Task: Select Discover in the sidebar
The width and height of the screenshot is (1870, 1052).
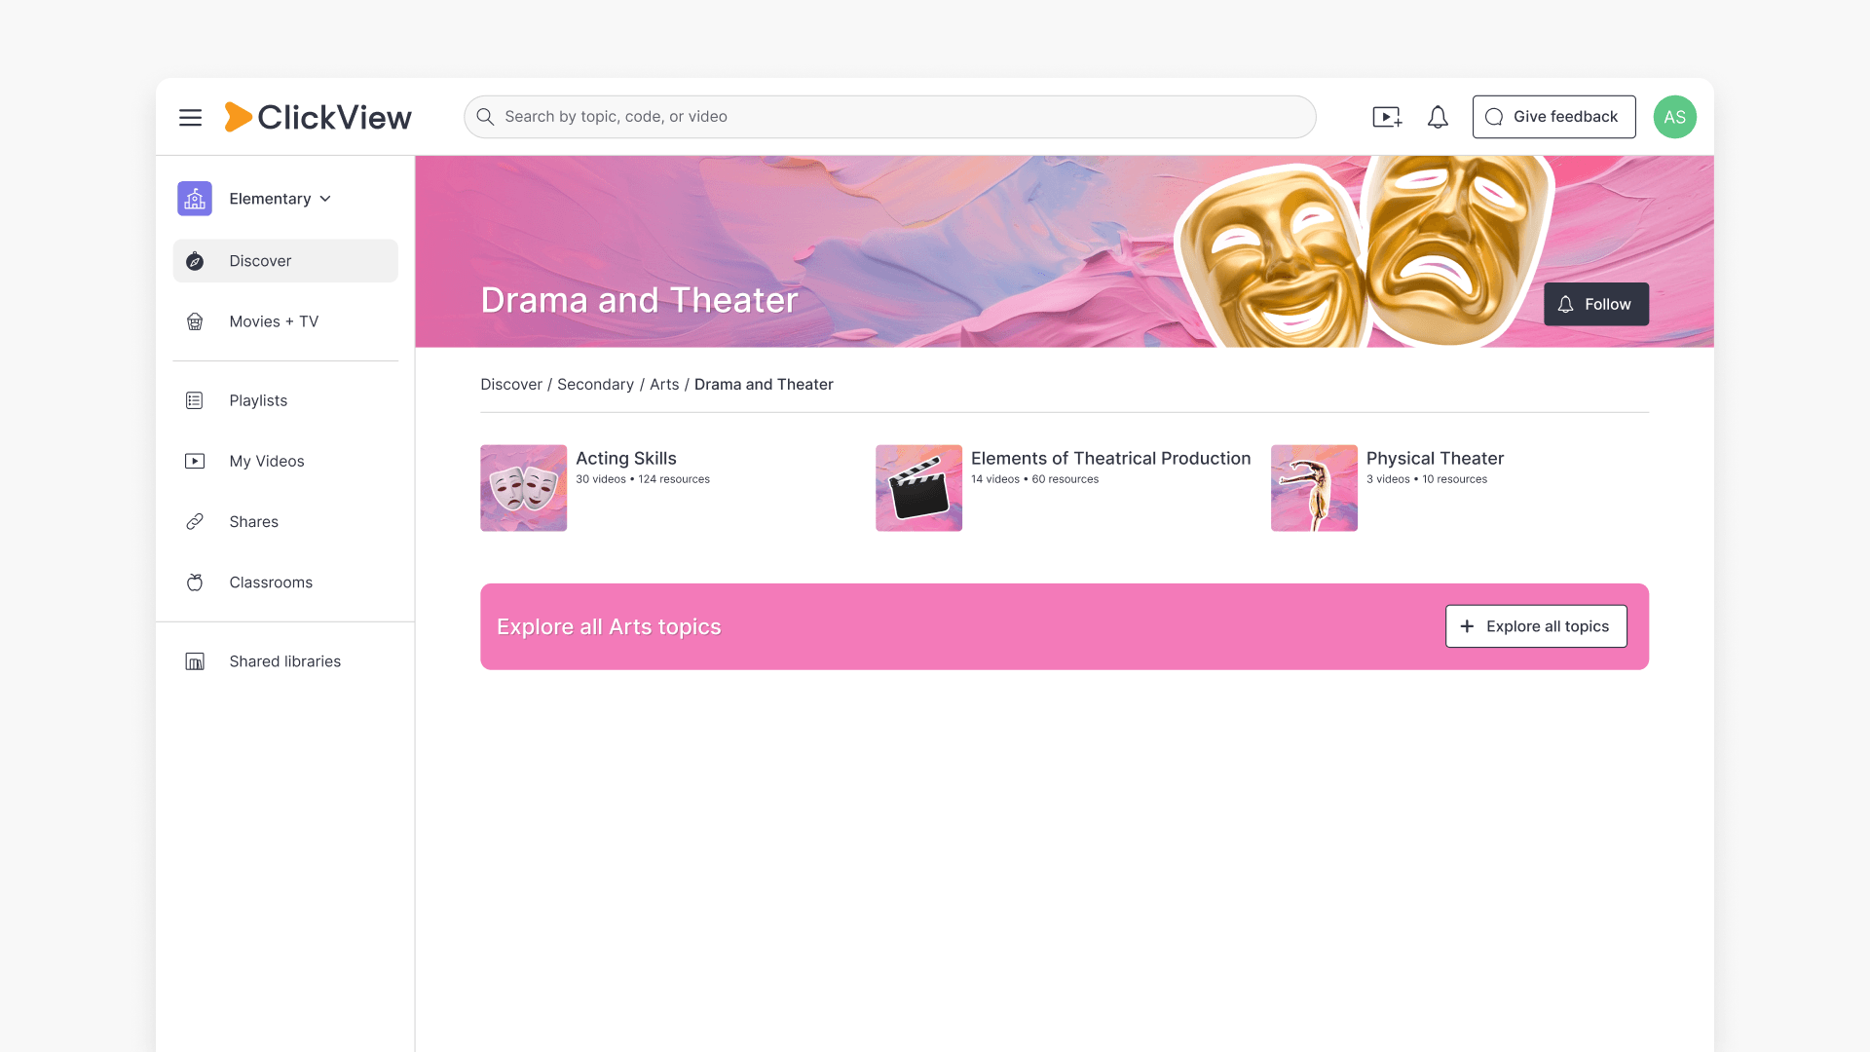Action: point(285,261)
